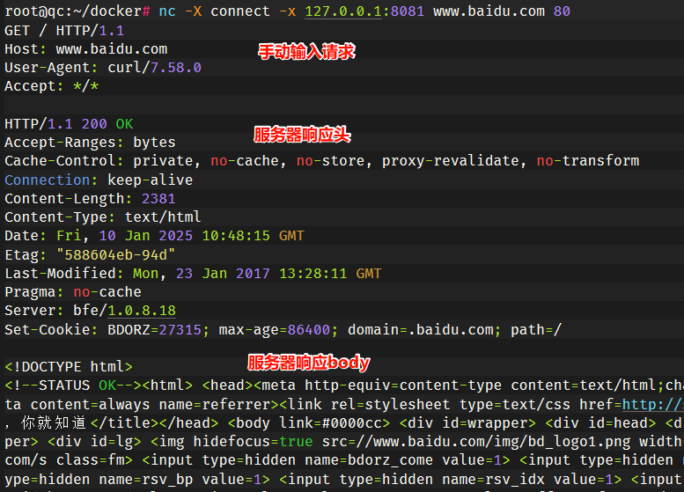Click the http:// stylesheet href link
The height and width of the screenshot is (492, 684).
point(652,404)
